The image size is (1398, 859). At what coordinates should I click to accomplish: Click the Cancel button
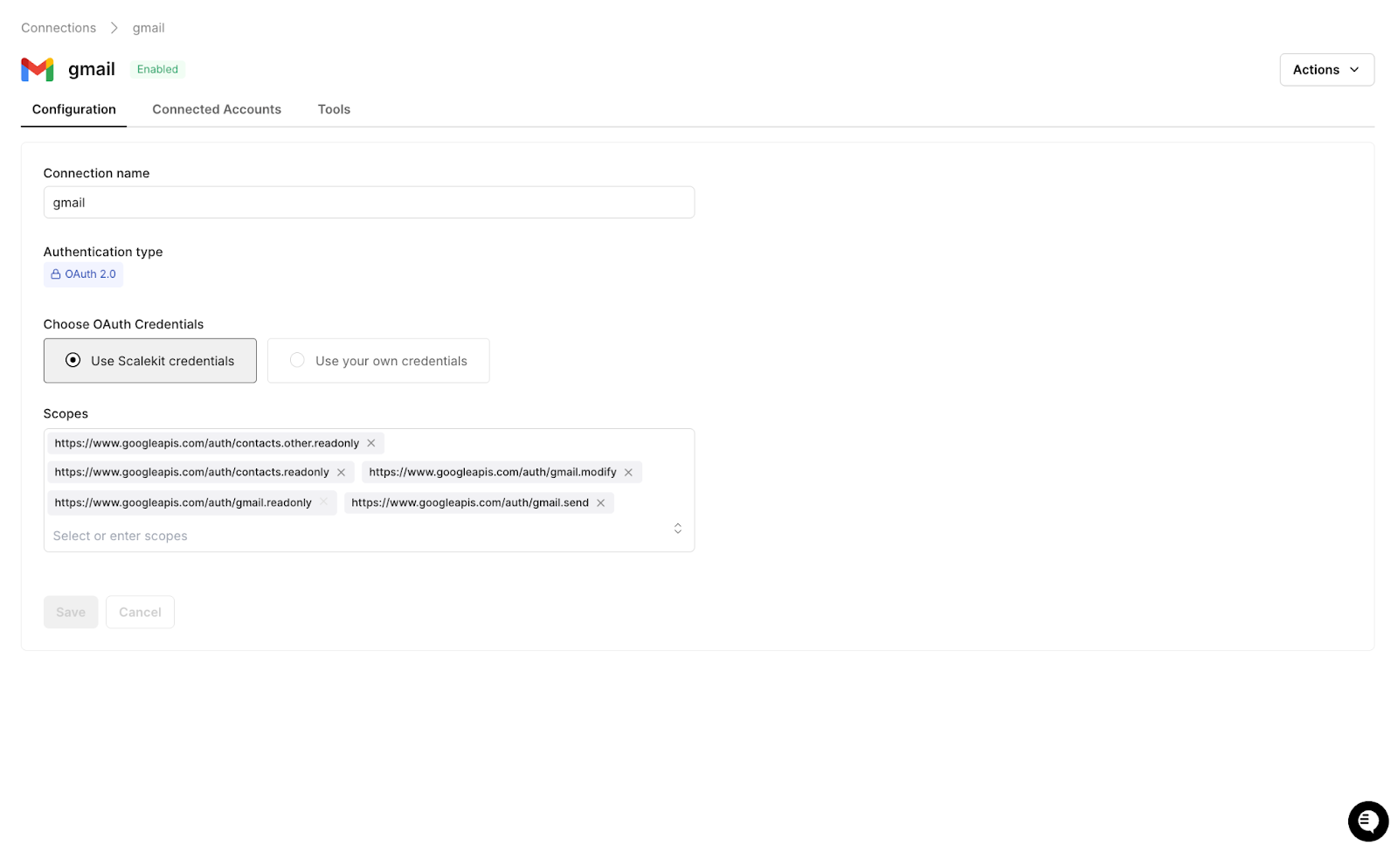click(140, 612)
